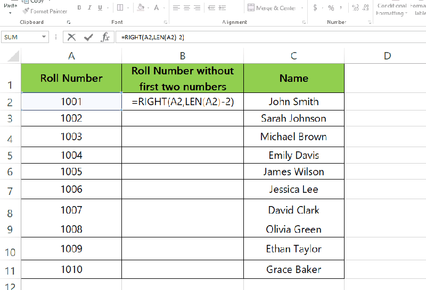
Task: Click the Name header cell
Action: [294, 78]
